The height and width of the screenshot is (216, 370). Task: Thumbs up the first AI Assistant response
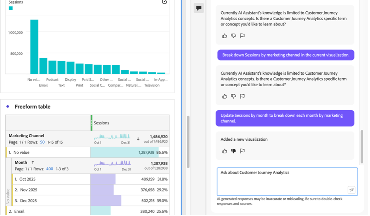coord(224,36)
